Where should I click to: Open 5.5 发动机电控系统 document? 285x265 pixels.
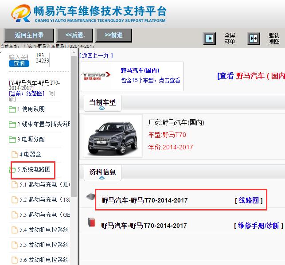(44, 245)
